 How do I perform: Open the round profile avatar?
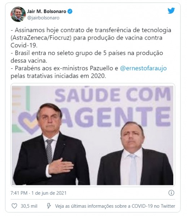(18, 14)
